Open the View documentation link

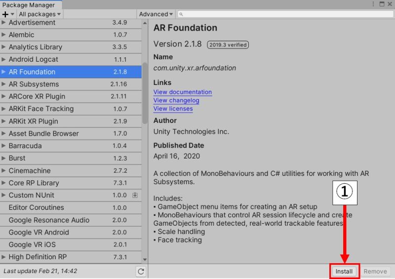coord(182,92)
